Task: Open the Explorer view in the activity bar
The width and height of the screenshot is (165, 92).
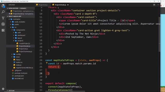Action: [3, 6]
